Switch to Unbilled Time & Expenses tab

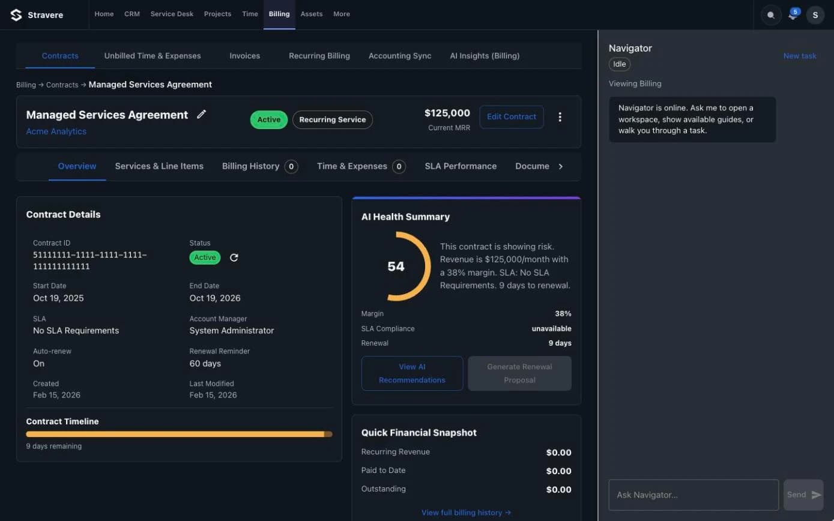153,56
